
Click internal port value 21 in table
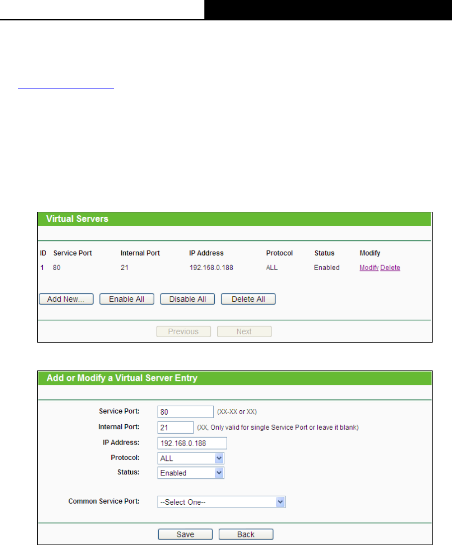click(x=124, y=268)
